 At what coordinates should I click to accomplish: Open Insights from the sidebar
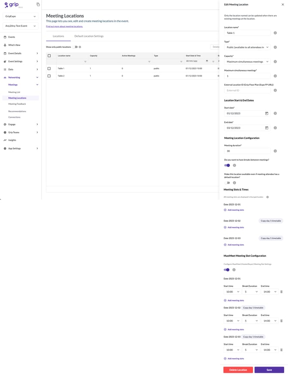[12, 140]
